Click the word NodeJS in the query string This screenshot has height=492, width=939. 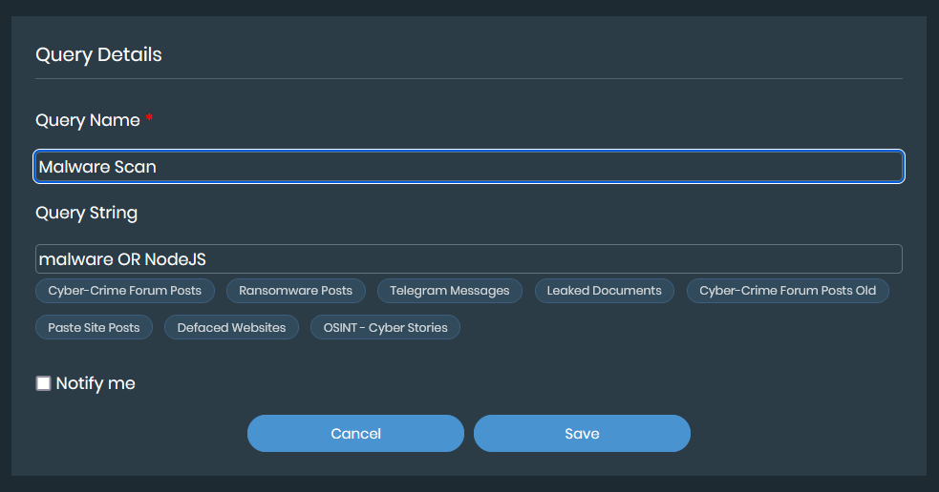click(175, 259)
